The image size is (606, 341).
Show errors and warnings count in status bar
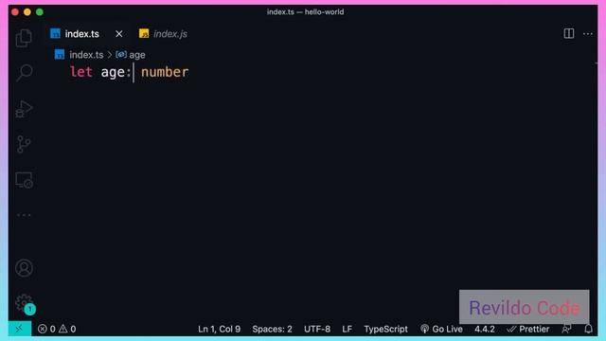coord(57,329)
